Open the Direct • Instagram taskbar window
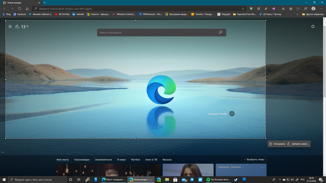The width and height of the screenshot is (326, 183). 113,179
